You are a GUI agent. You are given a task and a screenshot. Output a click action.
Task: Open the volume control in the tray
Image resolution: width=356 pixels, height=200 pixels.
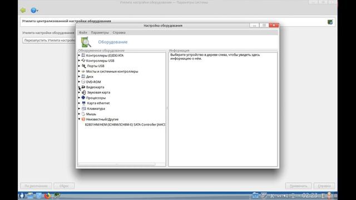[x=285, y=196]
